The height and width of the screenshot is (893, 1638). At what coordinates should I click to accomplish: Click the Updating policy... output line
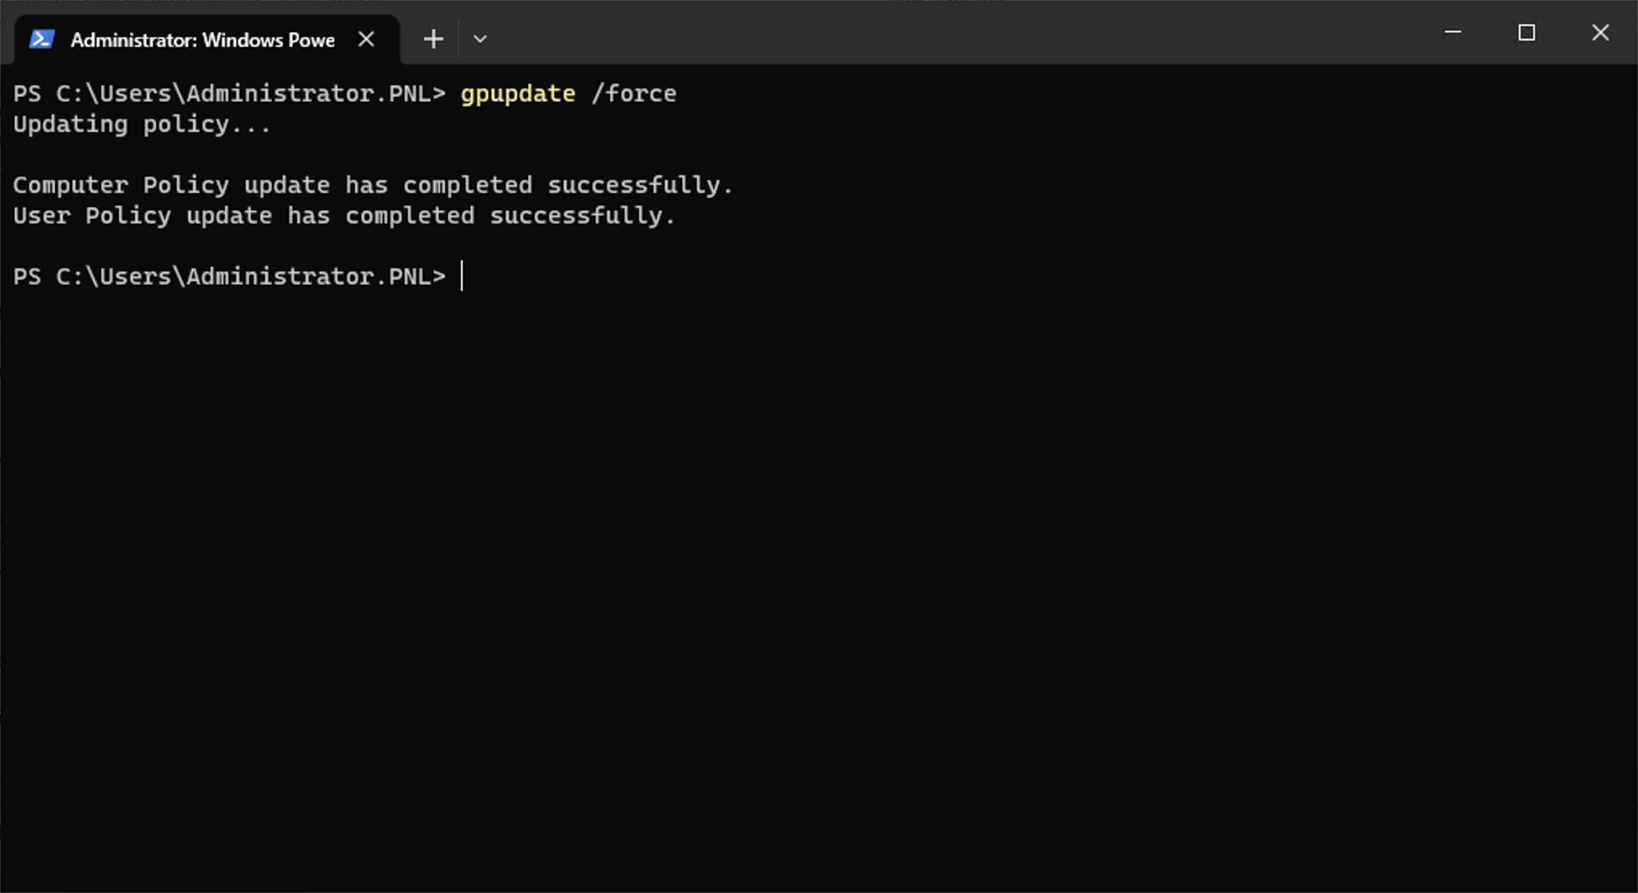coord(142,124)
